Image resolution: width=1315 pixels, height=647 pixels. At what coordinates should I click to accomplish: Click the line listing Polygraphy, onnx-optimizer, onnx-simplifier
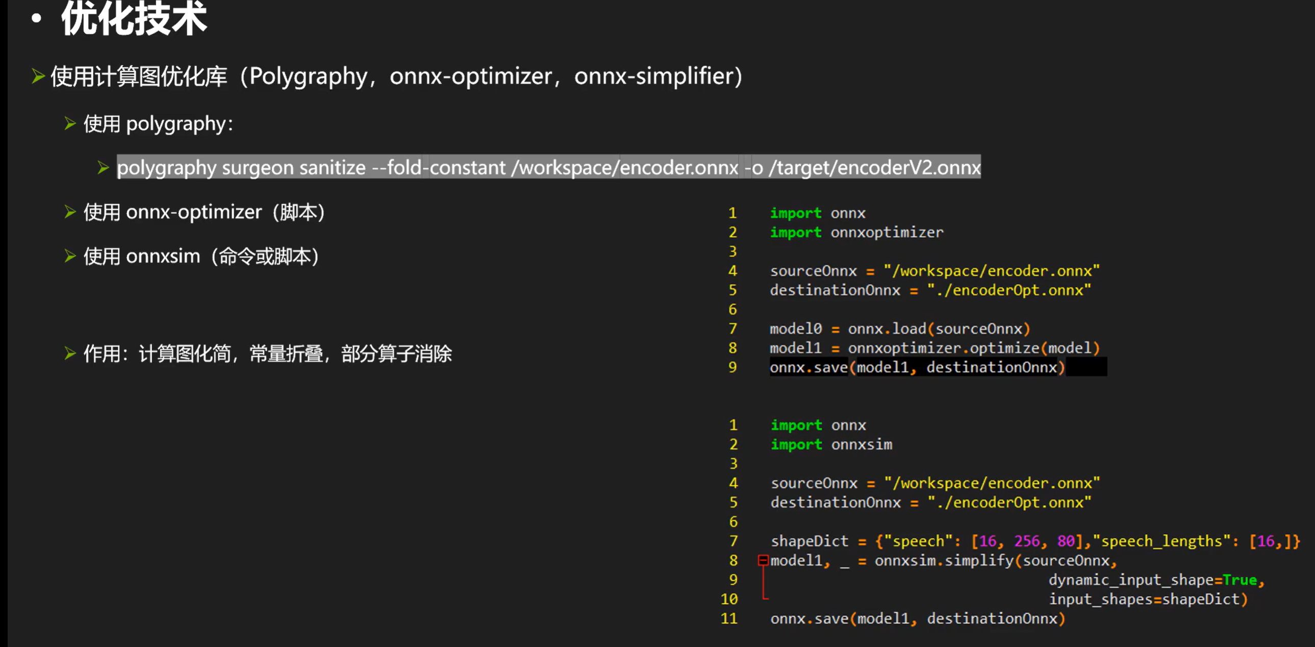396,77
